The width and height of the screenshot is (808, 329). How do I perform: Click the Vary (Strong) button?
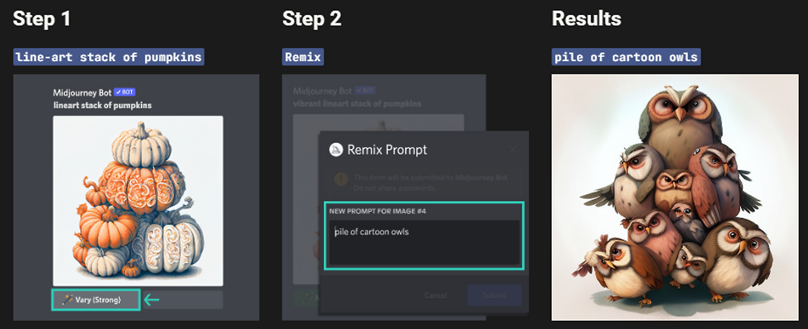pyautogui.click(x=96, y=299)
